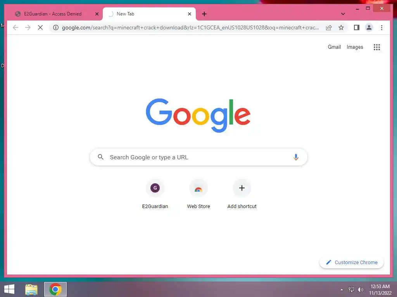The image size is (397, 297).
Task: Start voice search with the microphone
Action: coord(296,157)
